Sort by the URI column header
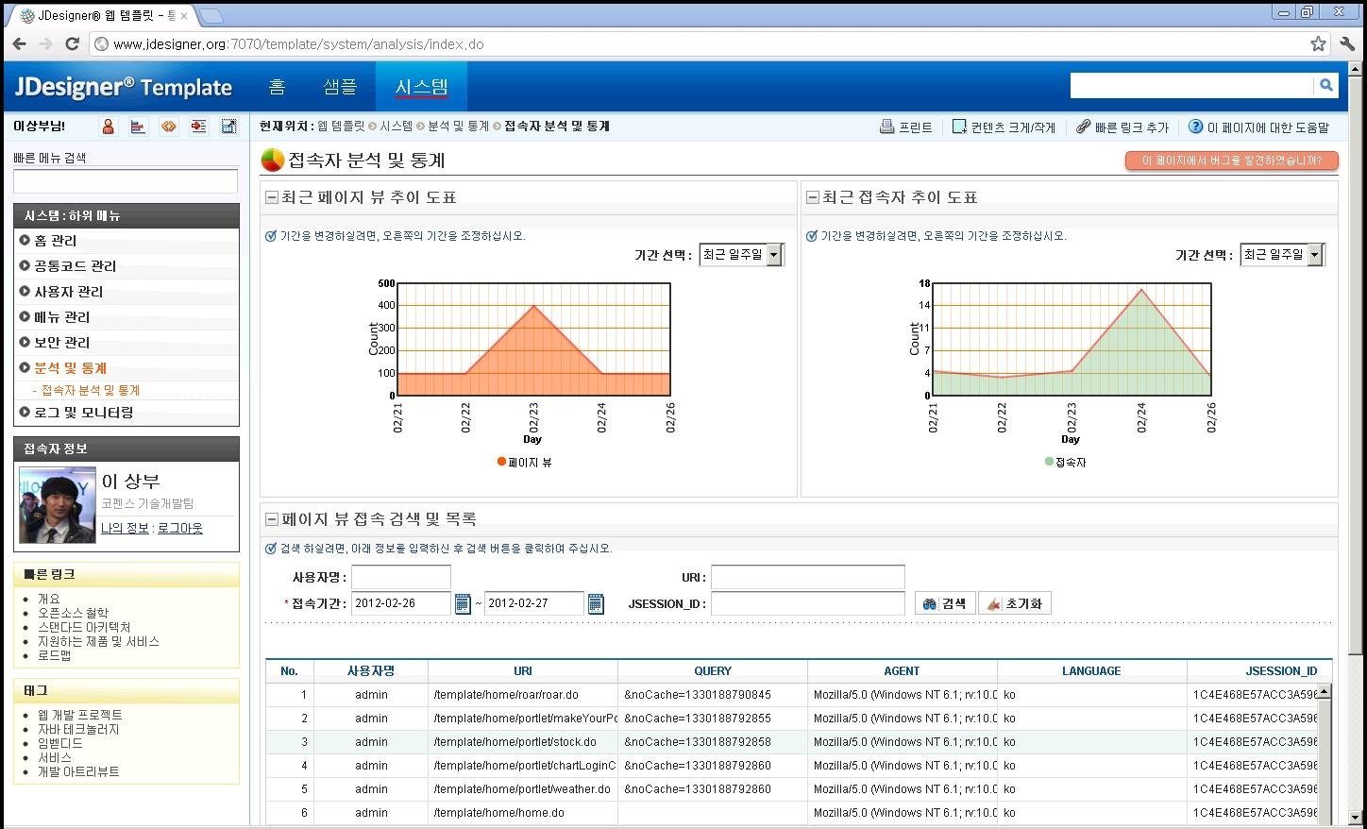The width and height of the screenshot is (1367, 829). pos(523,671)
